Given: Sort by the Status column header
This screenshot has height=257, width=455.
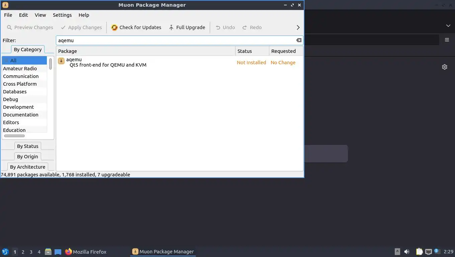Looking at the screenshot, I should click(x=252, y=51).
